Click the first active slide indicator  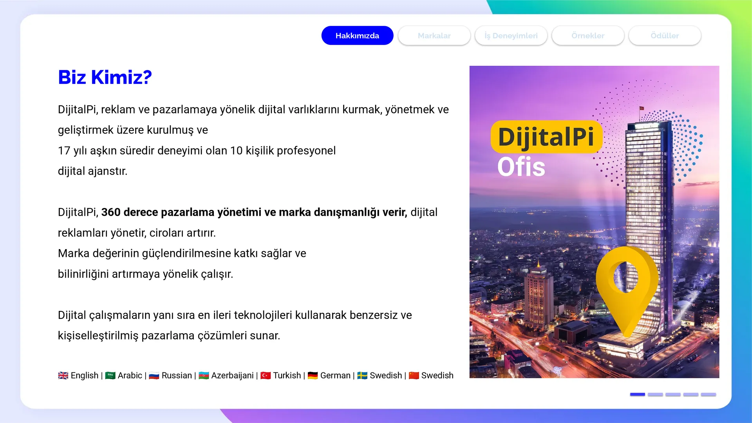[637, 394]
